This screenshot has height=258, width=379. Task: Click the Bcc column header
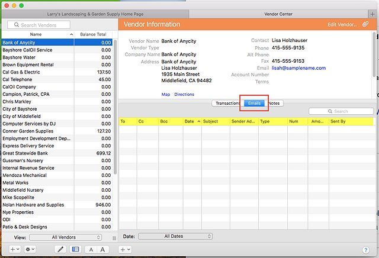pyautogui.click(x=171, y=121)
